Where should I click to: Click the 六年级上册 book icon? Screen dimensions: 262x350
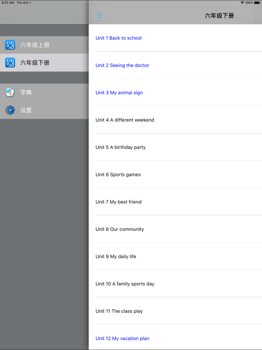(x=10, y=45)
